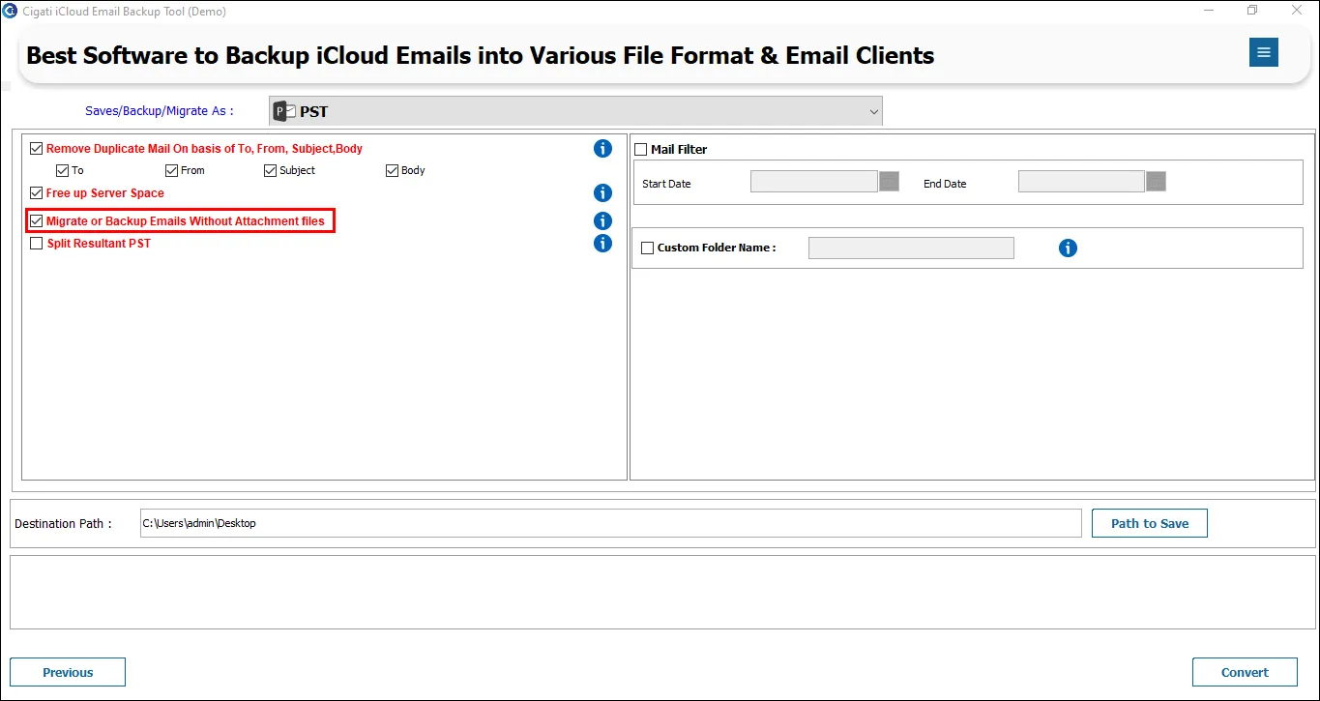Go back with Previous button
Viewport: 1320px width, 701px height.
[68, 672]
